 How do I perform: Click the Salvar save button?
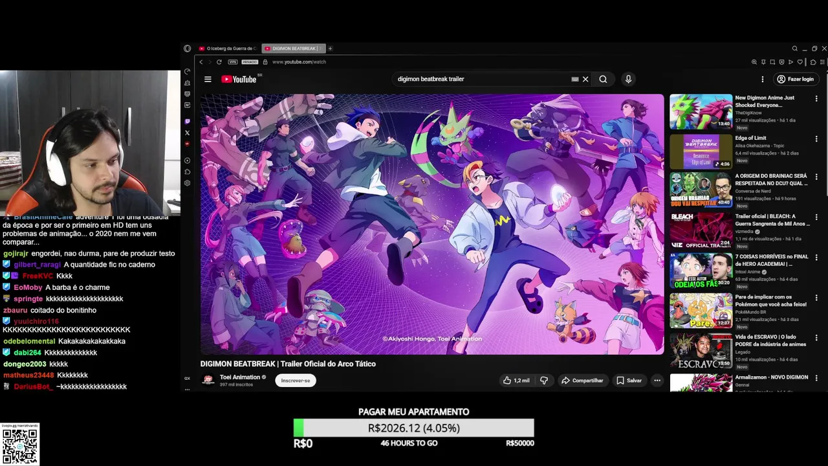pyautogui.click(x=629, y=381)
